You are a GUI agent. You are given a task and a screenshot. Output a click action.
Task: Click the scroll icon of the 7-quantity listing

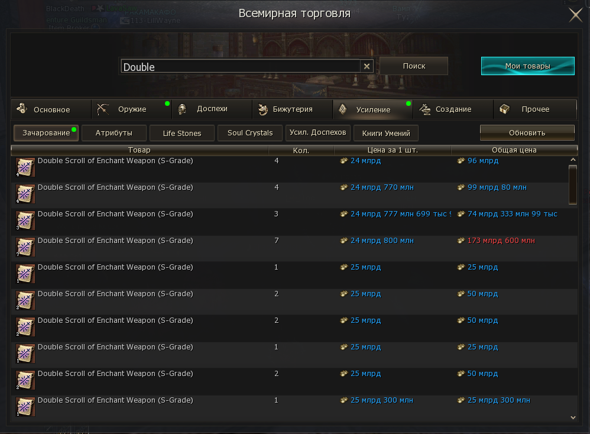(25, 247)
